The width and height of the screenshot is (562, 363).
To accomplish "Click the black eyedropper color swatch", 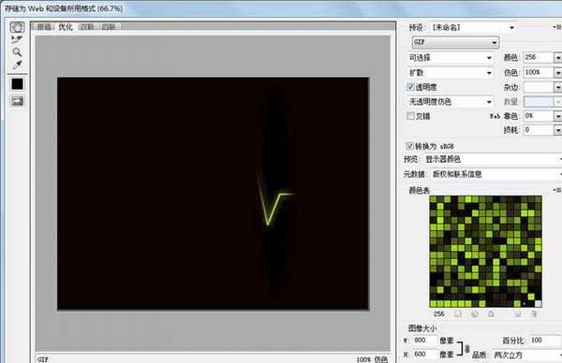I will pyautogui.click(x=17, y=84).
